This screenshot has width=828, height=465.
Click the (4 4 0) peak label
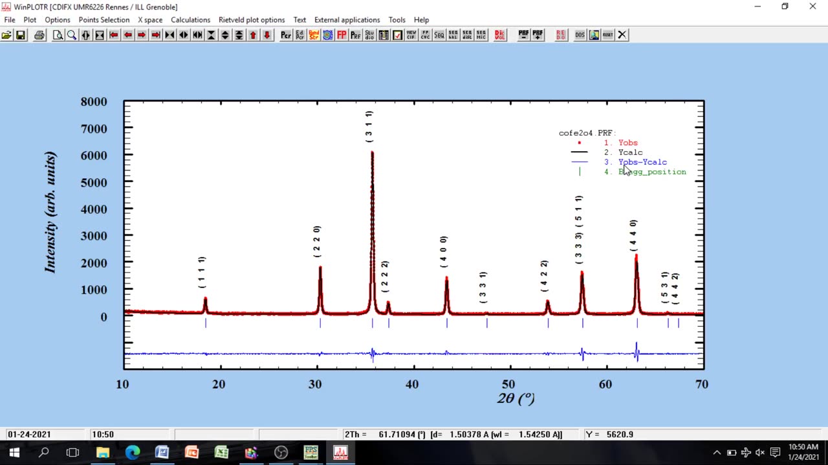pyautogui.click(x=633, y=236)
